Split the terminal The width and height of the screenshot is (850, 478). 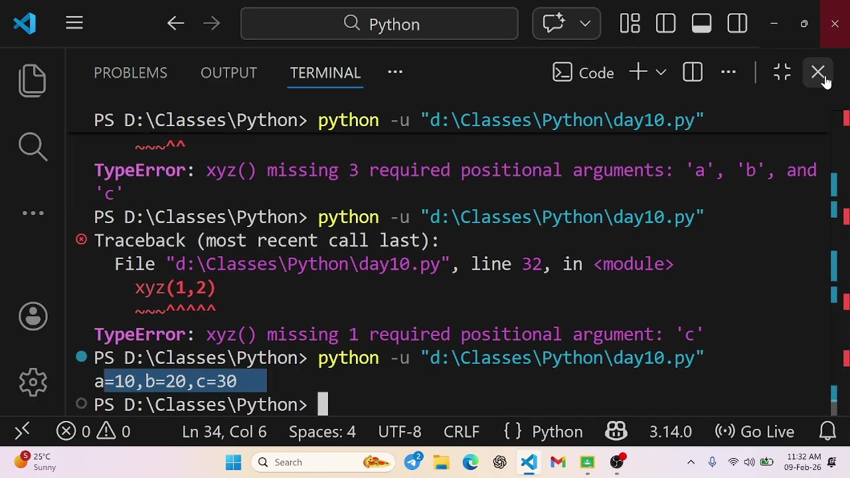[693, 72]
